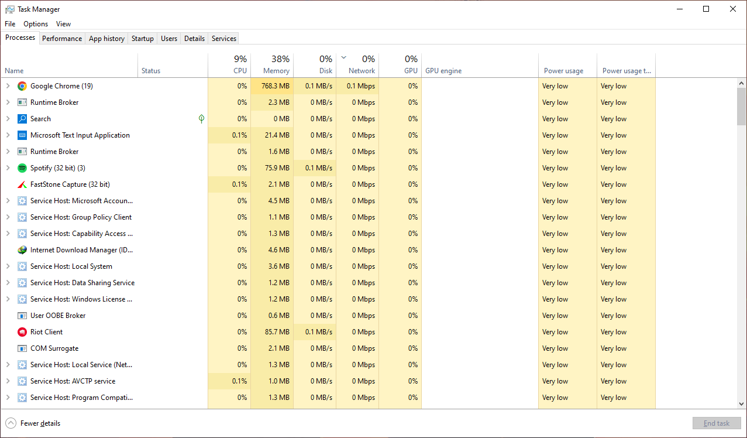Click the Google Chrome process icon
Image resolution: width=747 pixels, height=438 pixels.
pyautogui.click(x=22, y=85)
